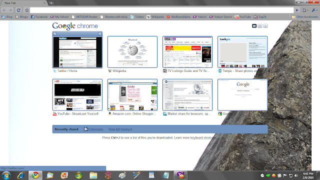Viewport: 320px width, 180px height.
Task: Open Windows Explorer folder in taskbar
Action: pos(93,175)
